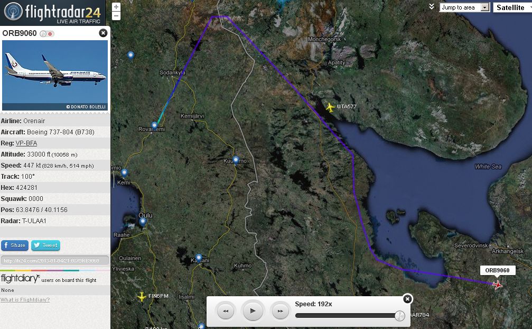Click the FIN6PM yellow plane icon

tap(142, 297)
